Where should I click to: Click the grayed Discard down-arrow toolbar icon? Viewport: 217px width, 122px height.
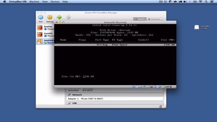[x=68, y=17]
